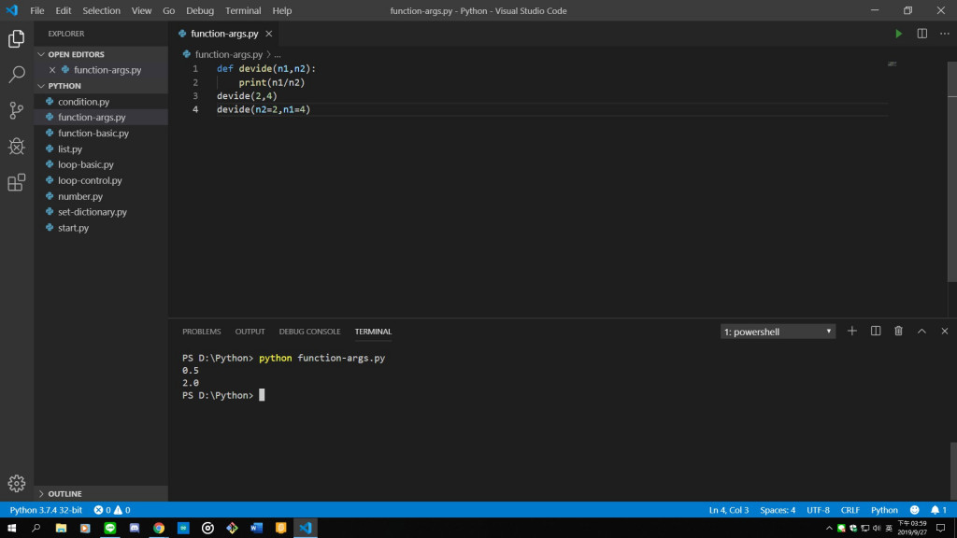Open the Help menu
Screen dimensions: 957x538
point(282,10)
